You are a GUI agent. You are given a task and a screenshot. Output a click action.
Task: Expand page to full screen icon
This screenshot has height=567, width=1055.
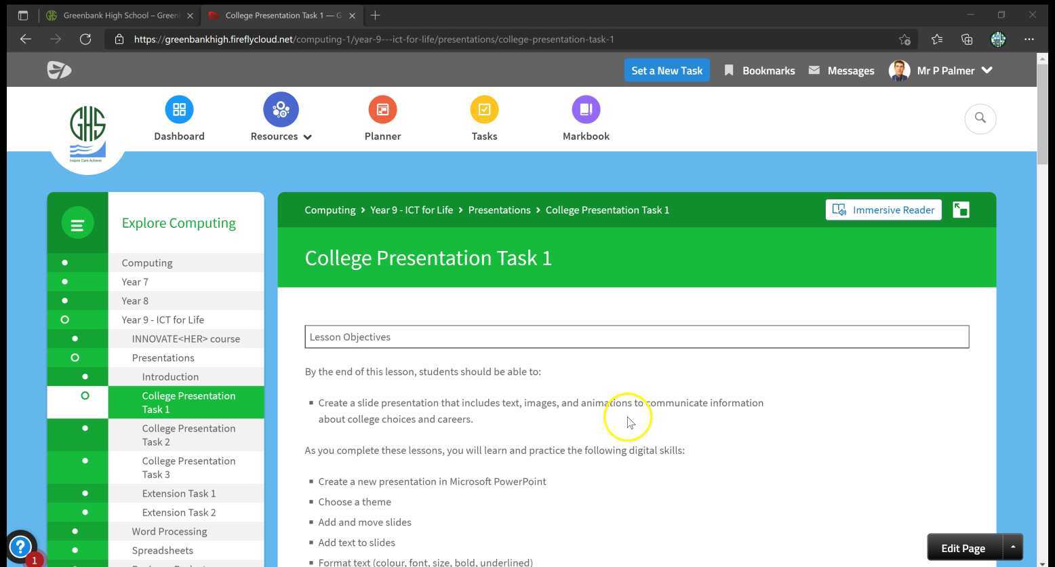pyautogui.click(x=961, y=210)
